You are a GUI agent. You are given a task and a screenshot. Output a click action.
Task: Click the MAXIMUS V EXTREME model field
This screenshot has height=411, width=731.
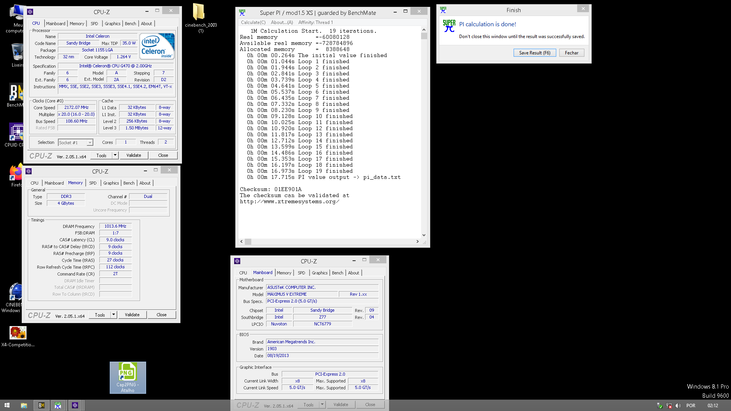click(302, 294)
